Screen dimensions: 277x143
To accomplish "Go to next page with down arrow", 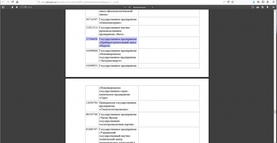I will [x=17, y=7].
